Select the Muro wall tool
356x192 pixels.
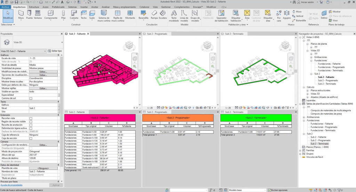tap(21, 15)
